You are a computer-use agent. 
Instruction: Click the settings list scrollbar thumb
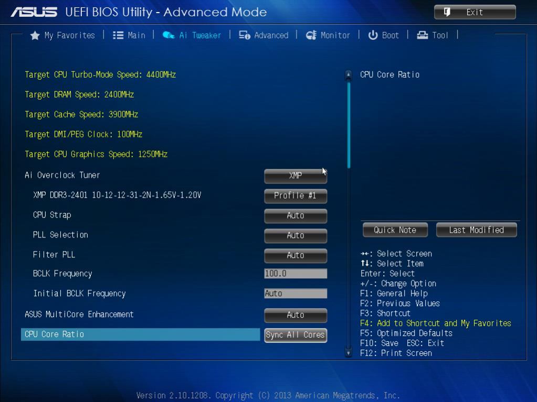(x=349, y=125)
